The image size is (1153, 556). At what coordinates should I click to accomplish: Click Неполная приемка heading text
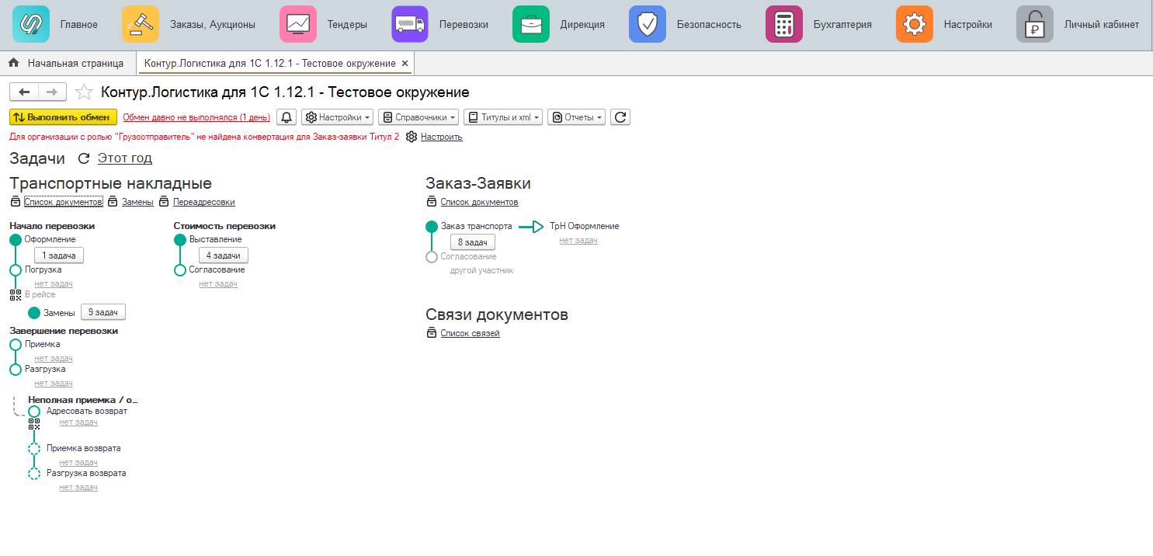82,400
